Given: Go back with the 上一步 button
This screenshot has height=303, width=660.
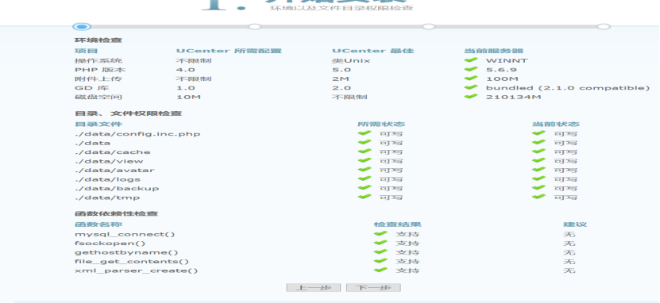Looking at the screenshot, I should point(313,288).
